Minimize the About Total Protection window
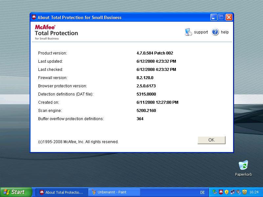The height and width of the screenshot is (197, 263). click(214, 17)
